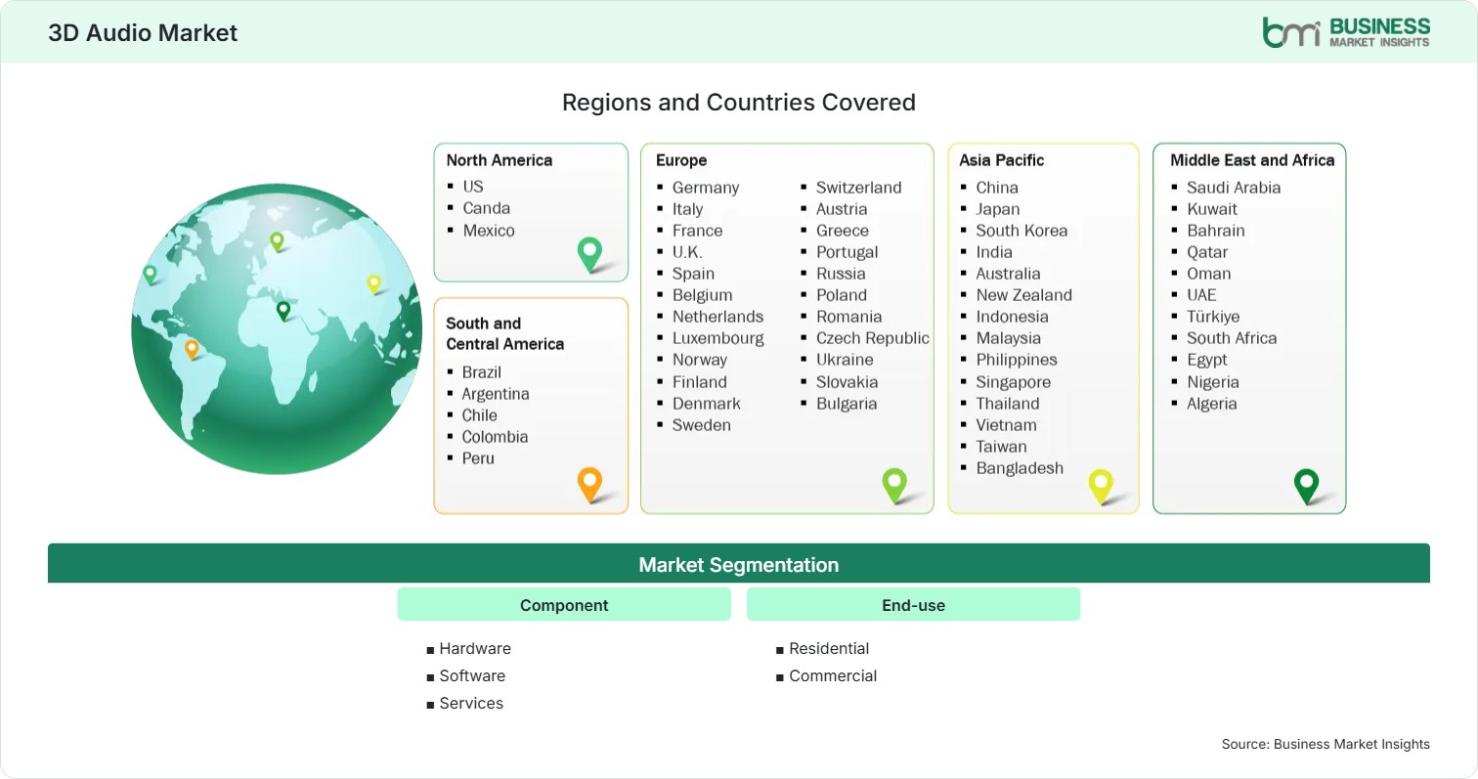Click the orange pin over South America on globe
This screenshot has height=779, width=1478.
192,349
